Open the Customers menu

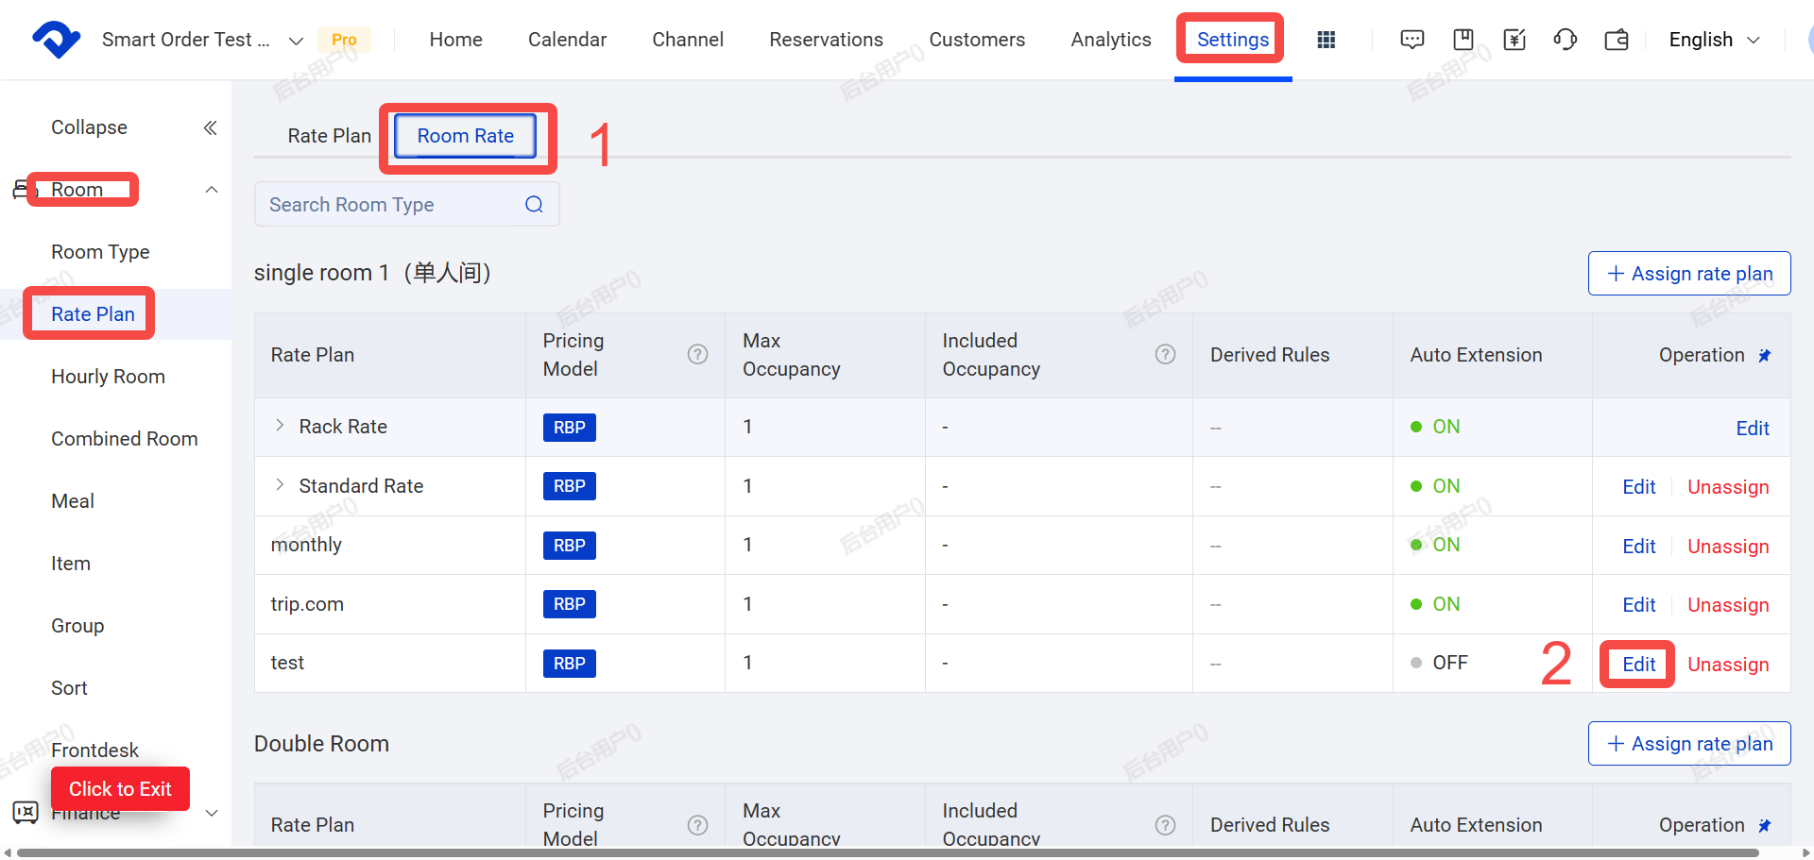coord(977,40)
